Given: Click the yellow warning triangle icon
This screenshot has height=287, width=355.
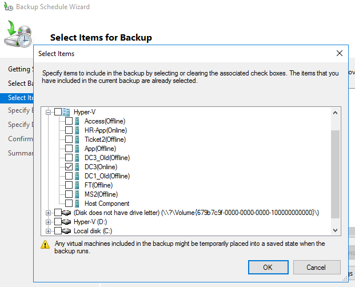Looking at the screenshot, I should click(45, 245).
